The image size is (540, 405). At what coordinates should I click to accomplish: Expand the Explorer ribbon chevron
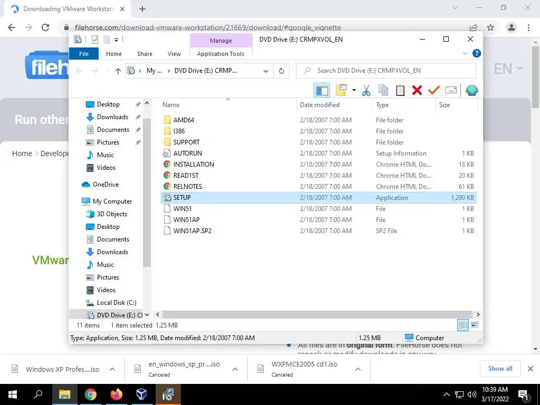coord(465,53)
